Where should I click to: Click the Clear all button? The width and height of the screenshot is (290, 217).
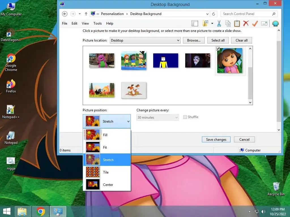tap(241, 40)
